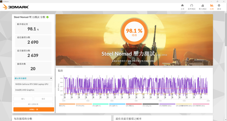Click the 最差循環分數 2 639 value
The image size is (227, 121).
tap(33, 55)
